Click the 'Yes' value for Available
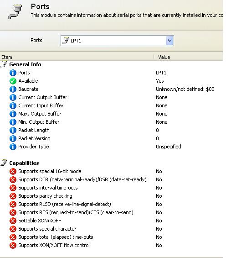Image resolution: width=236 pixels, height=258 pixels. [160, 81]
